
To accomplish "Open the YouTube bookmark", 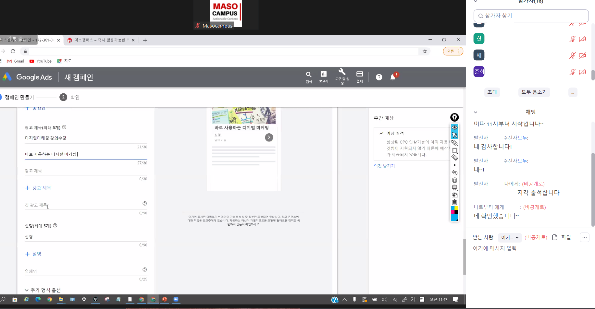I will (41, 61).
